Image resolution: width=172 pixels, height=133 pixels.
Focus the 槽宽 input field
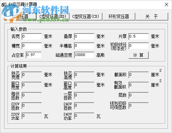pyautogui.click(x=32, y=46)
